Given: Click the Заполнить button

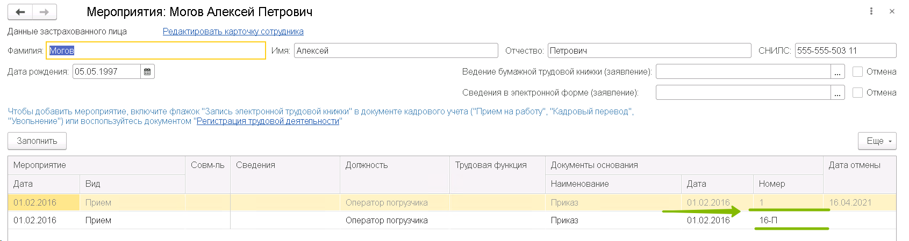Looking at the screenshot, I should pos(37,141).
